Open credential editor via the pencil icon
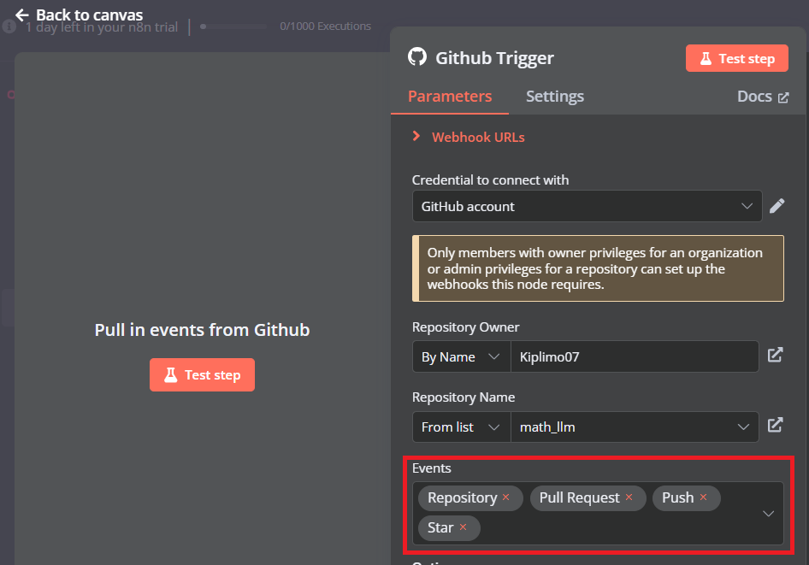 coord(777,206)
